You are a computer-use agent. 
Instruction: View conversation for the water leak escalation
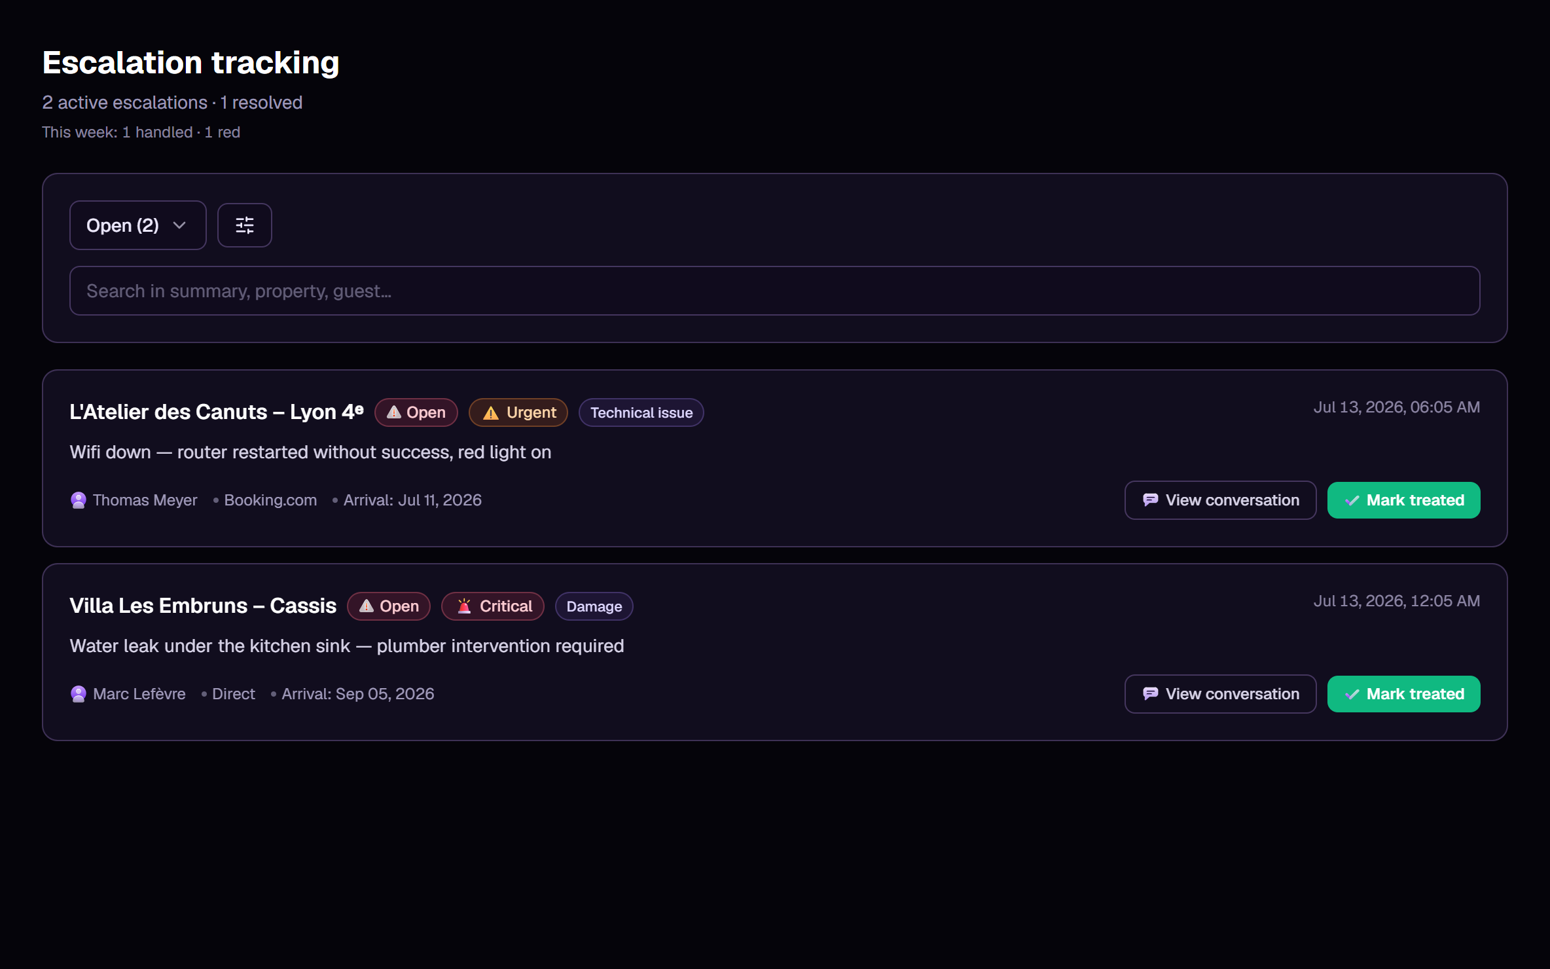[1220, 694]
